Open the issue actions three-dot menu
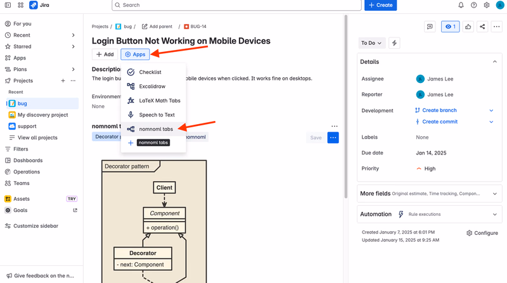Screen dimensions: 507x283 (497, 27)
